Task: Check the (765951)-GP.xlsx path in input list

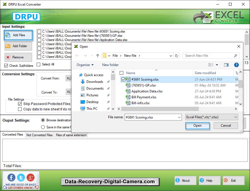Action: [39, 36]
